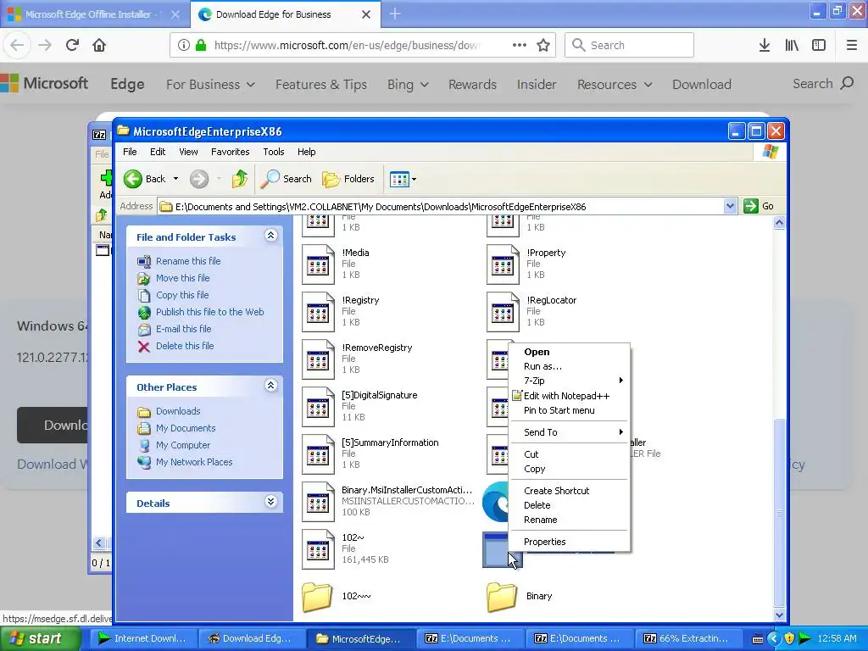
Task: Choose Create Shortcut in context menu
Action: [569, 491]
